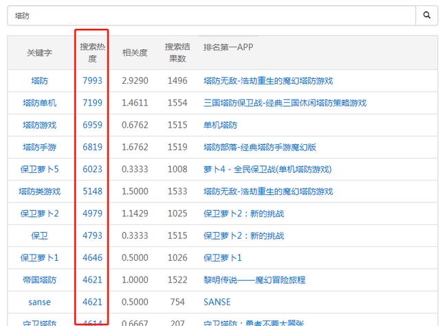This screenshot has width=440, height=326.
Task: Open 塔防无敌 app link in 塔防 row
Action: [268, 81]
